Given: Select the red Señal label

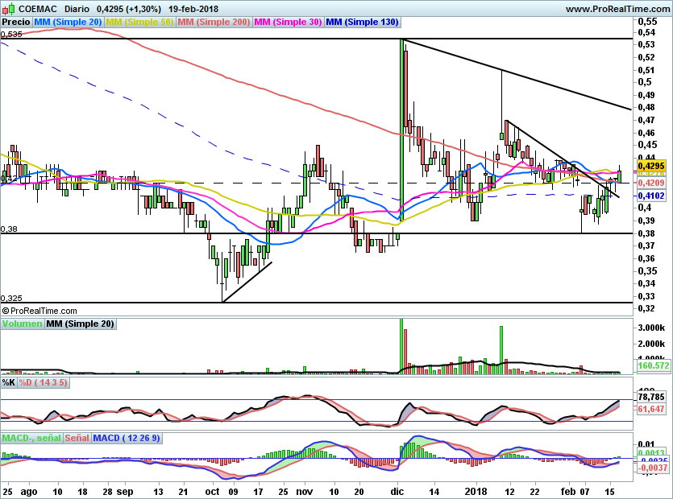Looking at the screenshot, I should [77, 438].
